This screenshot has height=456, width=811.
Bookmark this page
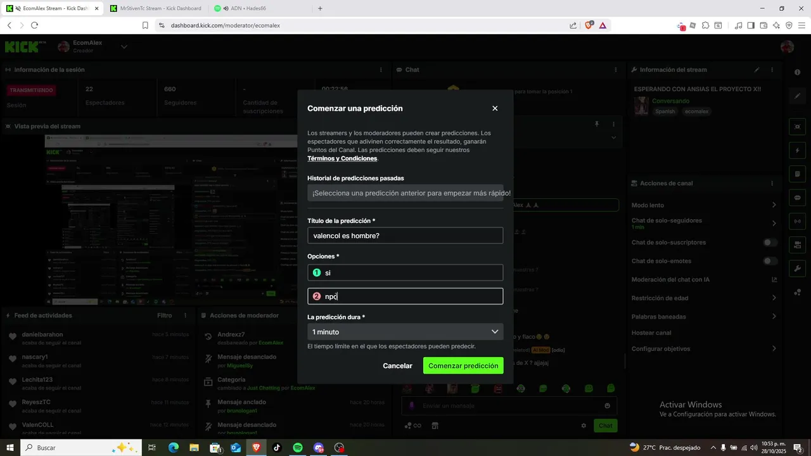145,25
